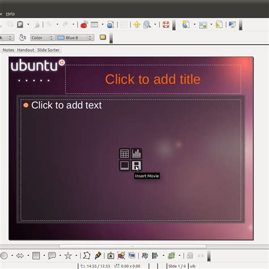Click the Insert Table toolbar icon
269x269 pixels.
[x=94, y=24]
